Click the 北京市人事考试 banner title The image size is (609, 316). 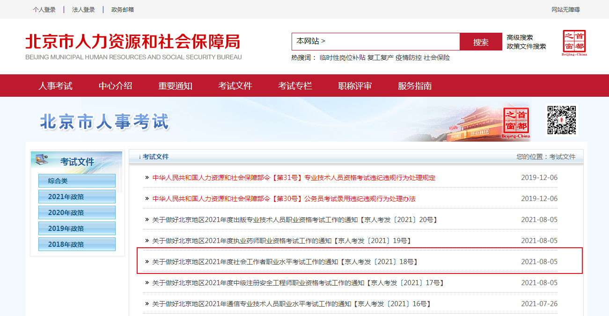(104, 122)
